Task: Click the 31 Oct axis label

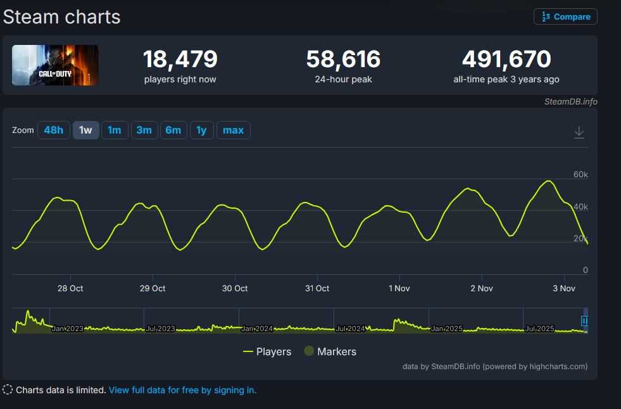Action: coord(317,288)
